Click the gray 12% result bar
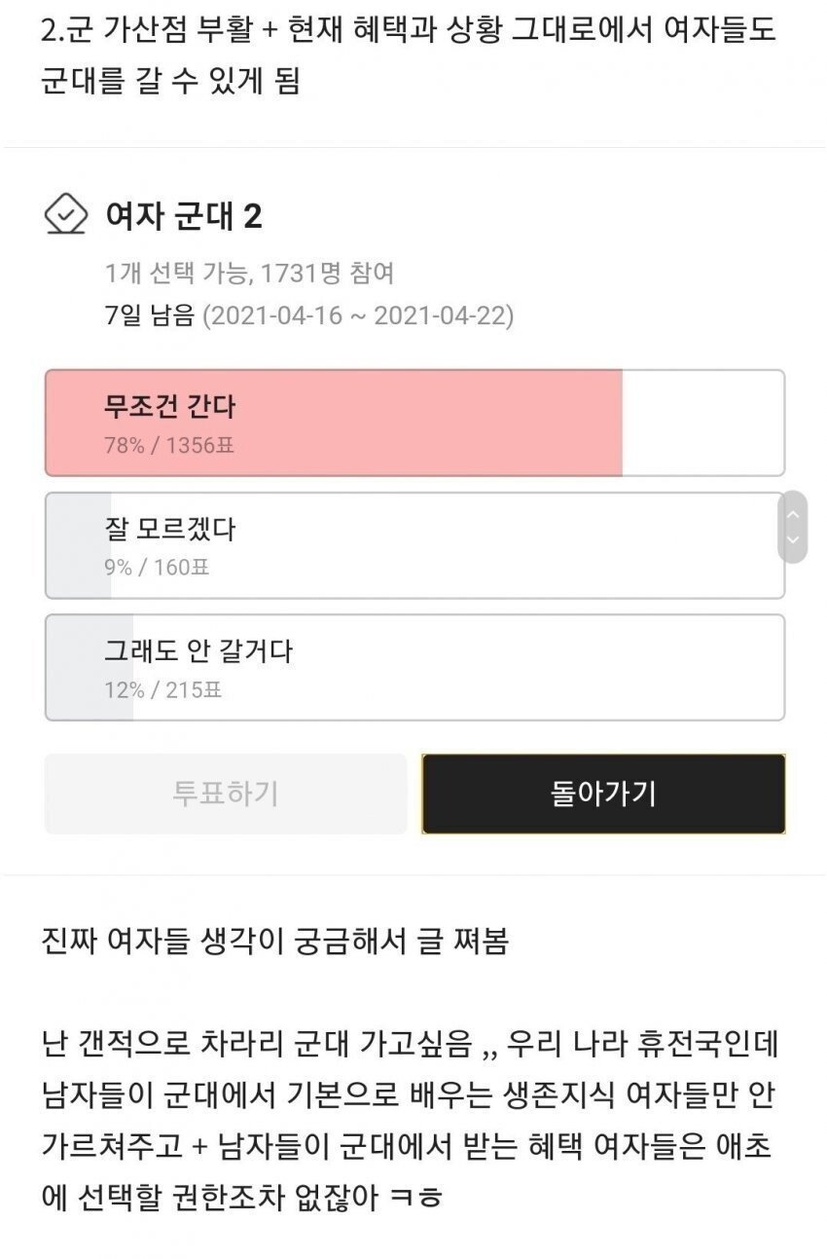Viewport: 827px width, 1259px height. click(x=90, y=667)
